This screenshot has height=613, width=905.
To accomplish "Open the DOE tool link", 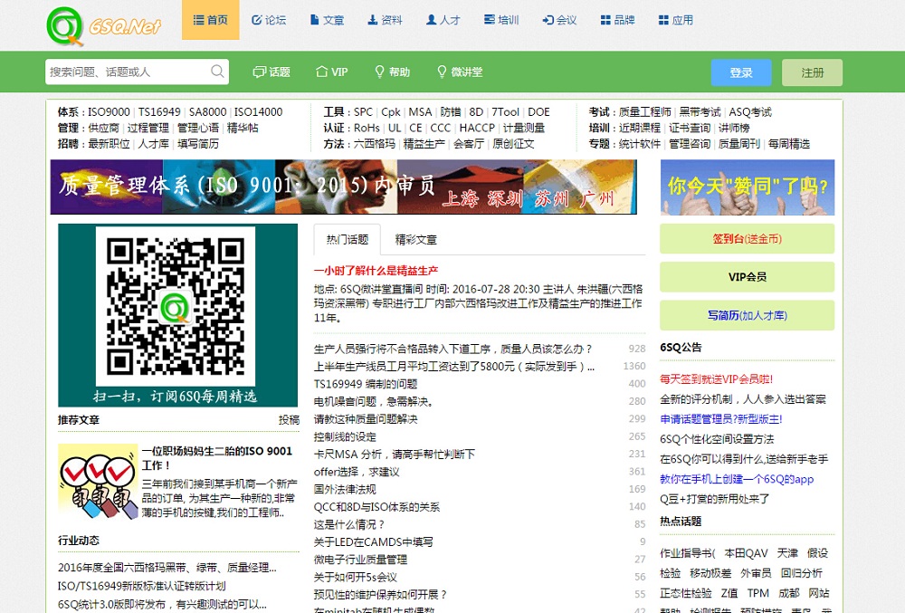I will pos(538,112).
